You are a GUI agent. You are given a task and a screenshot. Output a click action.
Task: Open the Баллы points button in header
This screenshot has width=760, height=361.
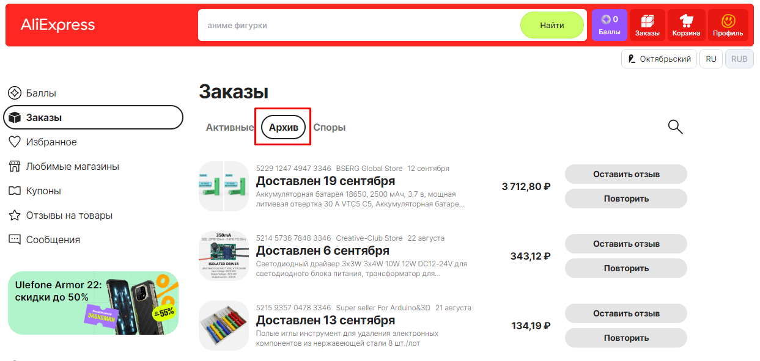coord(609,25)
